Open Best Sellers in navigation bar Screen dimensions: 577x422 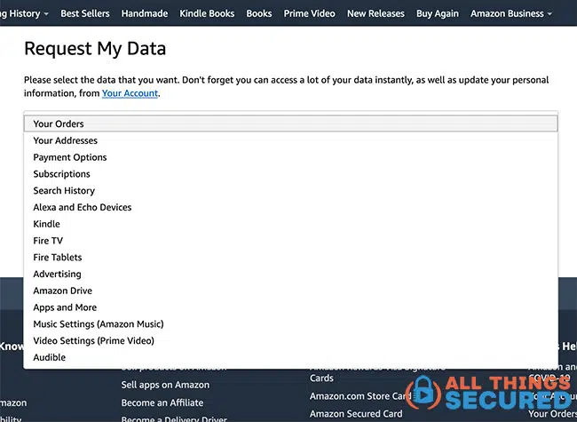(x=85, y=13)
